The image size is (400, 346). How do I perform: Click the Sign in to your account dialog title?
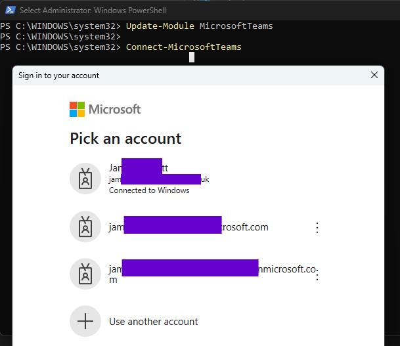click(x=58, y=76)
